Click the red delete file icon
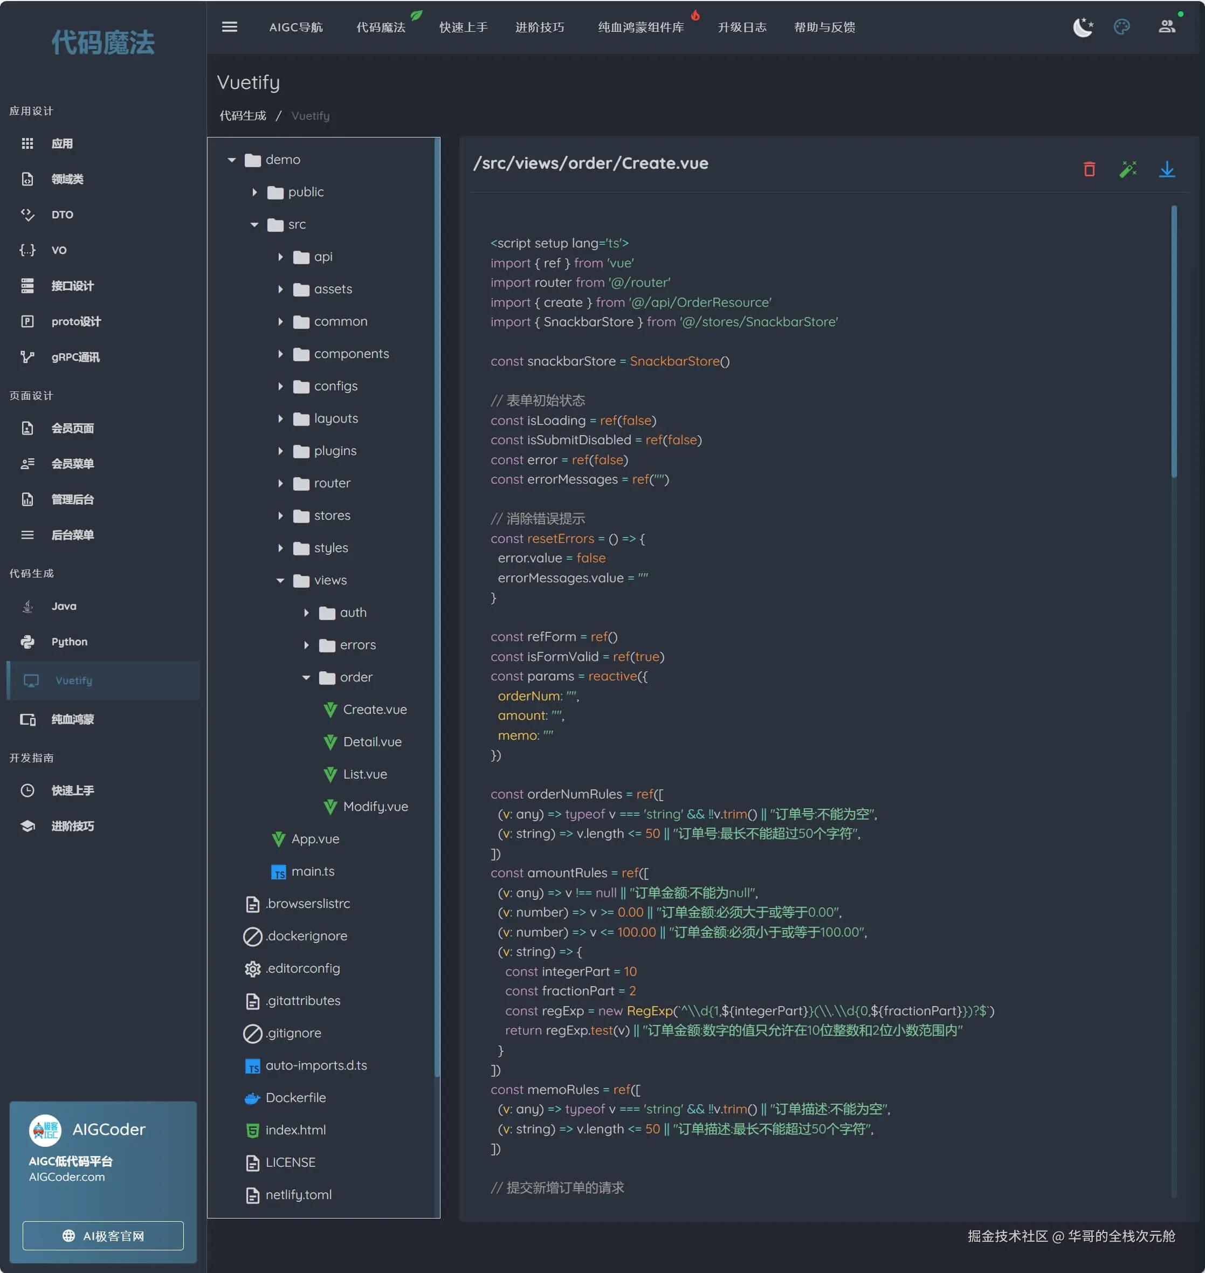 pos(1090,169)
